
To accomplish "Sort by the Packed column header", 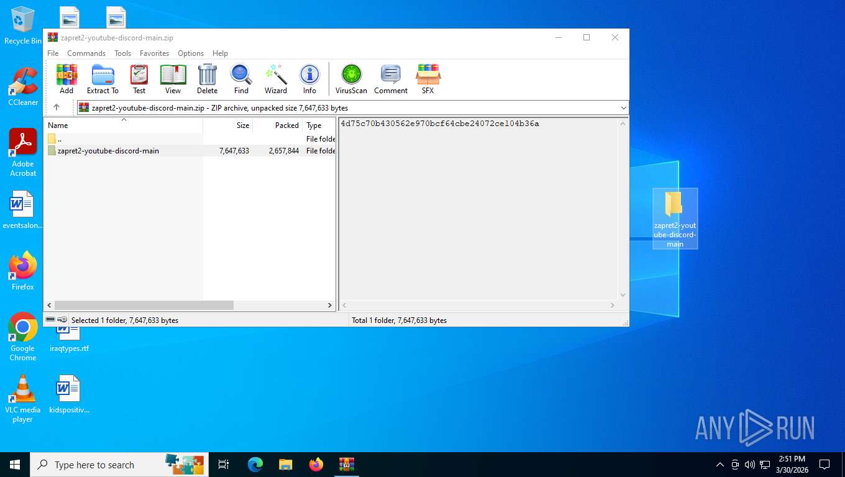I will 278,125.
